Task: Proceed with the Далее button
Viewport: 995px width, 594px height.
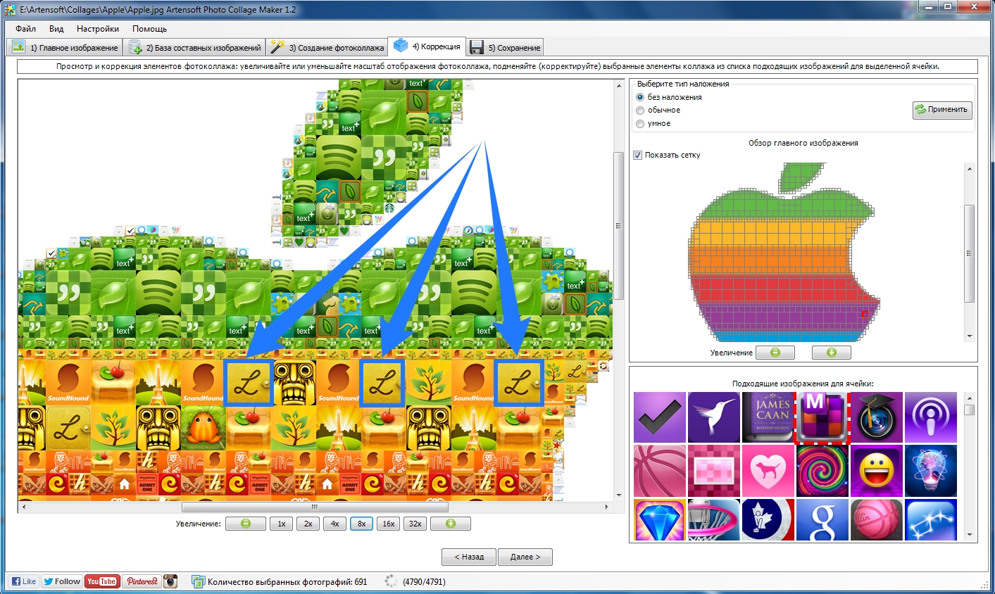Action: pos(525,557)
